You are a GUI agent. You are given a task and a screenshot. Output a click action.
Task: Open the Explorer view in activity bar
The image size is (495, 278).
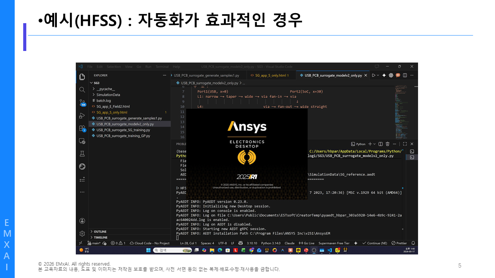(x=82, y=77)
